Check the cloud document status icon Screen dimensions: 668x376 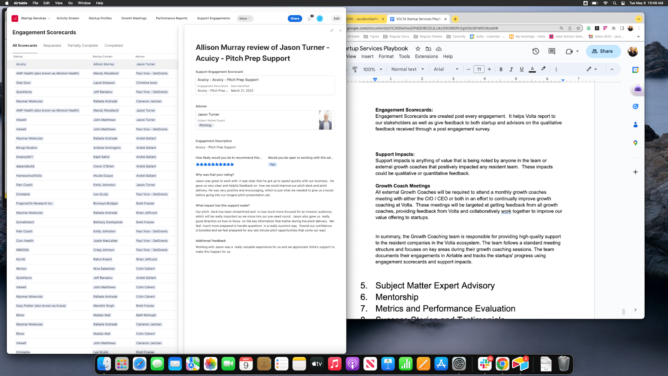[439, 49]
